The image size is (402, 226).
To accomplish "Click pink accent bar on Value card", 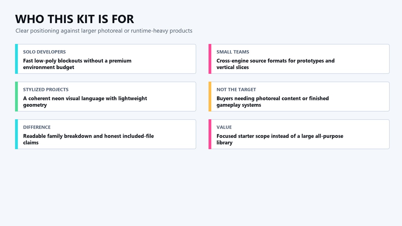I will (x=210, y=134).
